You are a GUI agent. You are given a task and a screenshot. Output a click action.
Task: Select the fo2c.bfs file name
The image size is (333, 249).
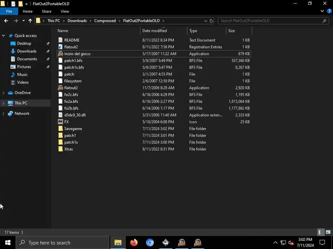tap(71, 95)
